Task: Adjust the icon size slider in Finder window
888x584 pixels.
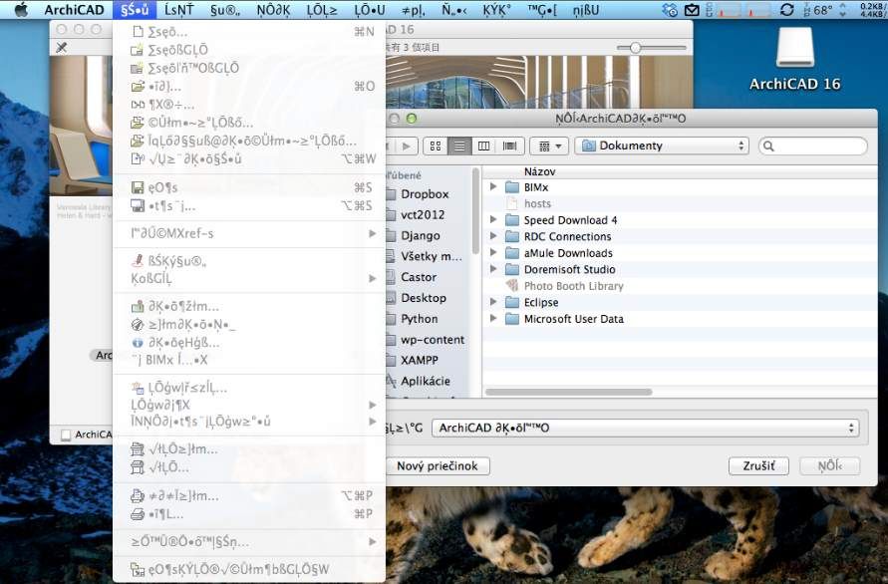Action: coord(635,48)
